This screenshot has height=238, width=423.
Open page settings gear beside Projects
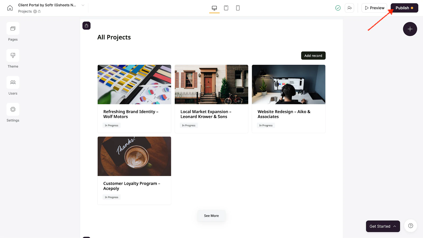click(x=35, y=11)
